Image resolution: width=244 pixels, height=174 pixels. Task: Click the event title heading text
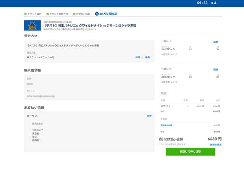90,25
